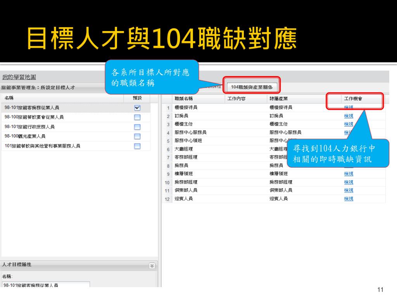
Task: Select 迎賓人員 in 職類名稱 column
Action: pyautogui.click(x=183, y=199)
